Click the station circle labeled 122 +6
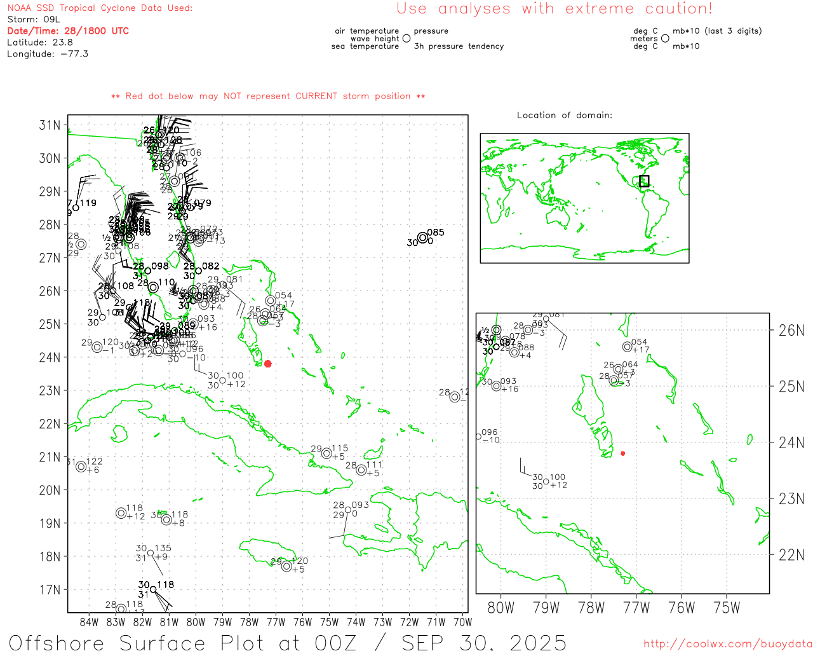813x651 pixels. [x=81, y=467]
